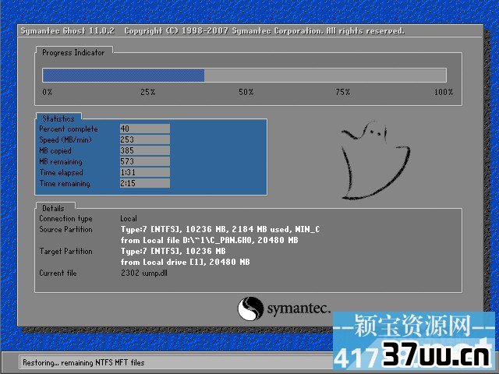Click the Time remaining label
The width and height of the screenshot is (499, 374).
coord(65,184)
